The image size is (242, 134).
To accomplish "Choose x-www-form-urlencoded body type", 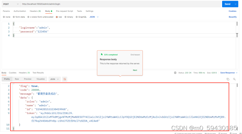I will (28, 17).
